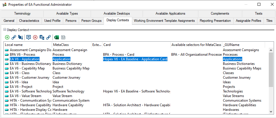Image resolution: width=276 pixels, height=118 pixels.
Task: Click the vertical scrollbar thumb
Action: click(271, 69)
